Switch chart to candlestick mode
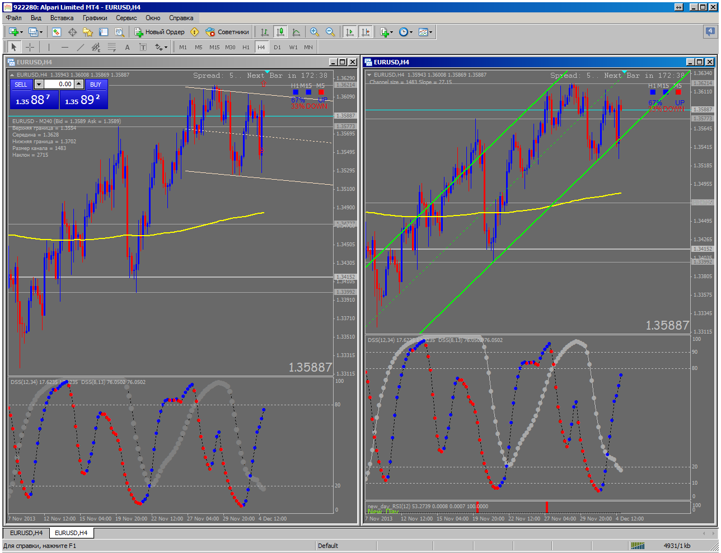Image resolution: width=721 pixels, height=553 pixels. [280, 32]
